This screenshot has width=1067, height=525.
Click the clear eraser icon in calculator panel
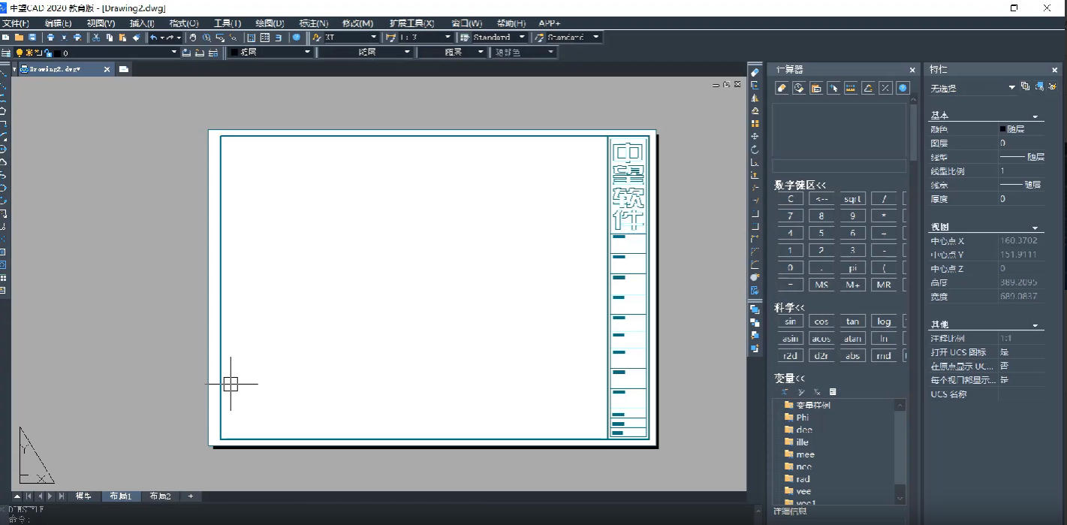pyautogui.click(x=782, y=89)
